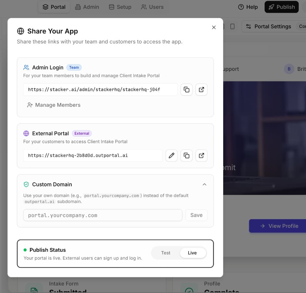Click the custom domain input field
306x293 pixels.
(x=102, y=215)
